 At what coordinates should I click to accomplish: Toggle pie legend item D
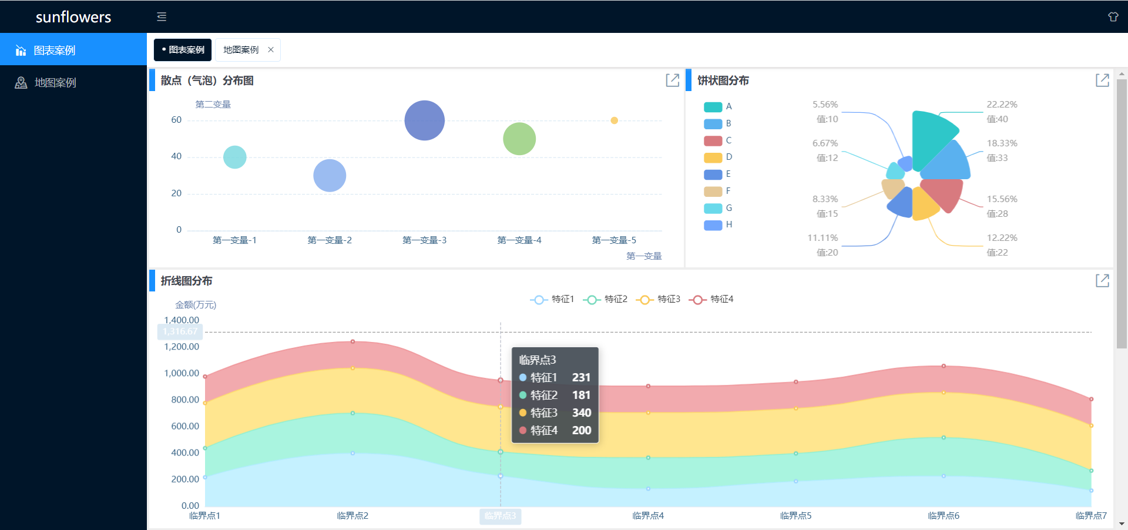718,157
